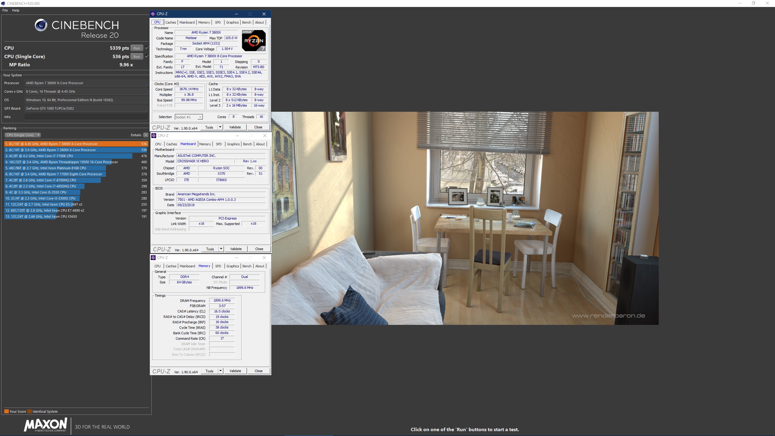Image resolution: width=775 pixels, height=436 pixels.
Task: Select the Intel Core i7-7700K ranking row
Action: point(76,156)
